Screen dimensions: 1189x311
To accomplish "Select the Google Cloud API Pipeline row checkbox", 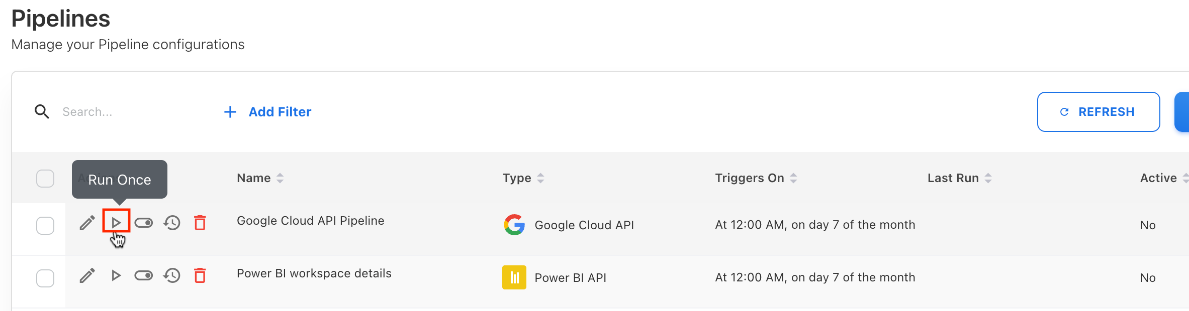I will coord(45,226).
